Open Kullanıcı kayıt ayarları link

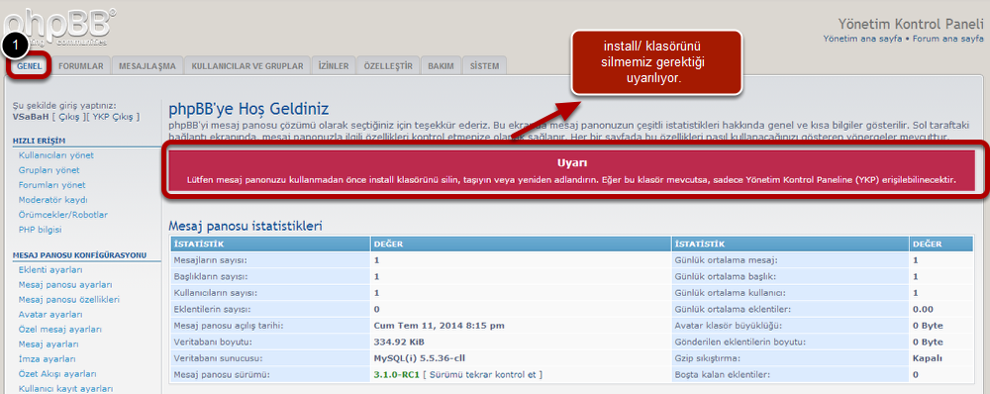coord(66,389)
